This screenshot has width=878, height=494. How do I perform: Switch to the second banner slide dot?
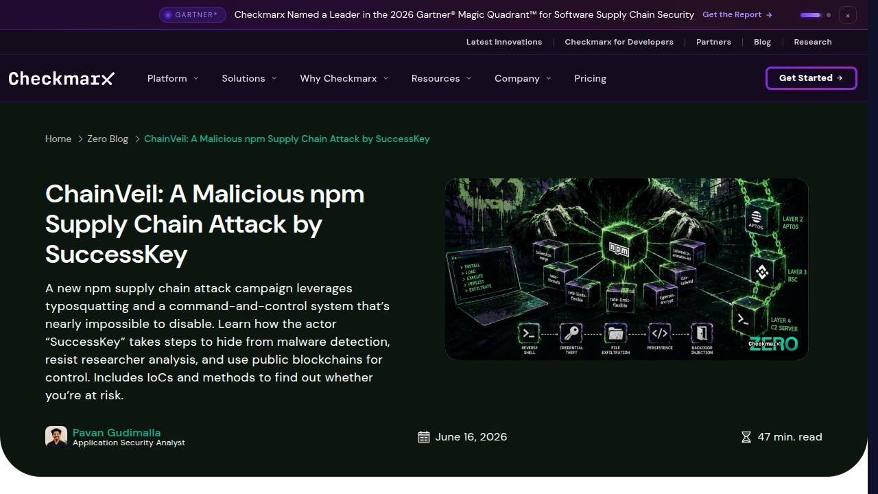click(829, 15)
